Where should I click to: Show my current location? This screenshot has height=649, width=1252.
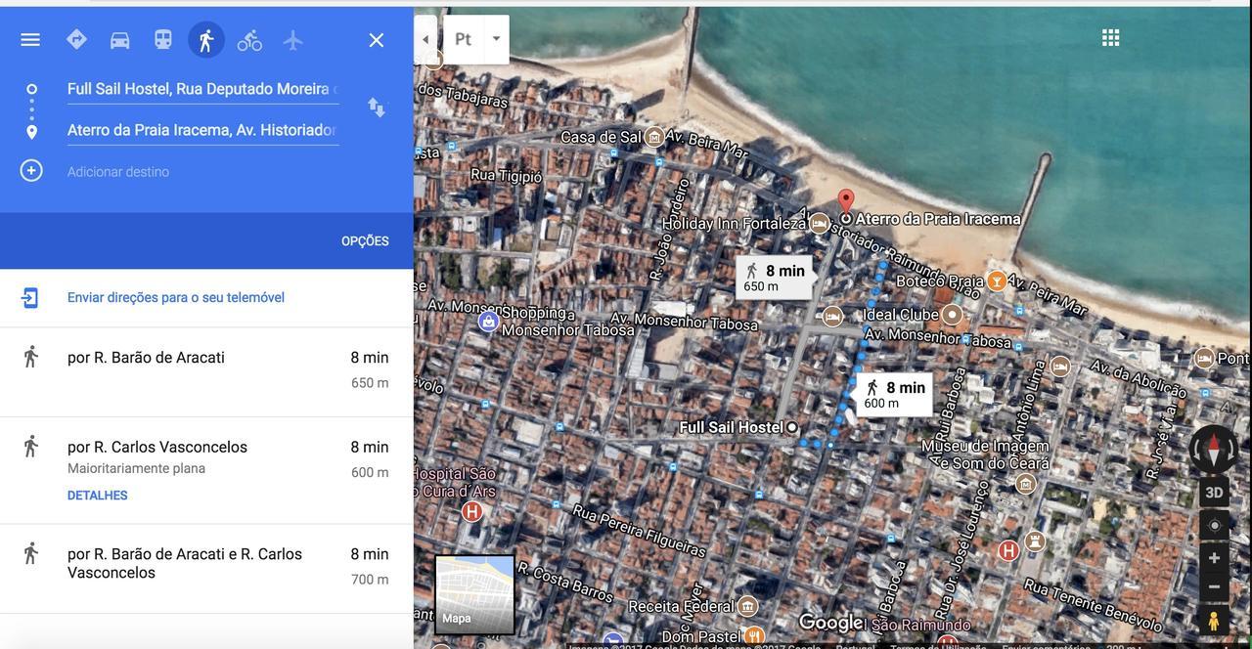coord(1214,525)
